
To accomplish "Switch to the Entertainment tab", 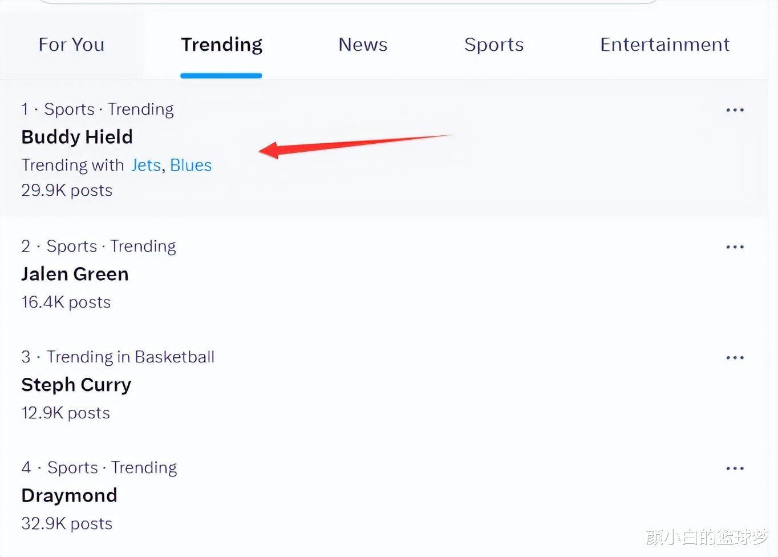I will (664, 45).
